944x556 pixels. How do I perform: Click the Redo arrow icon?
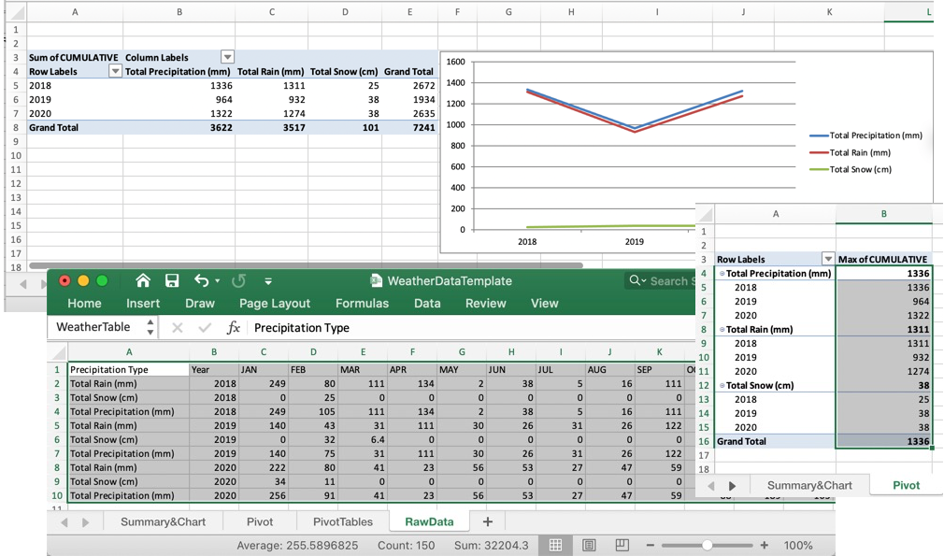(238, 280)
